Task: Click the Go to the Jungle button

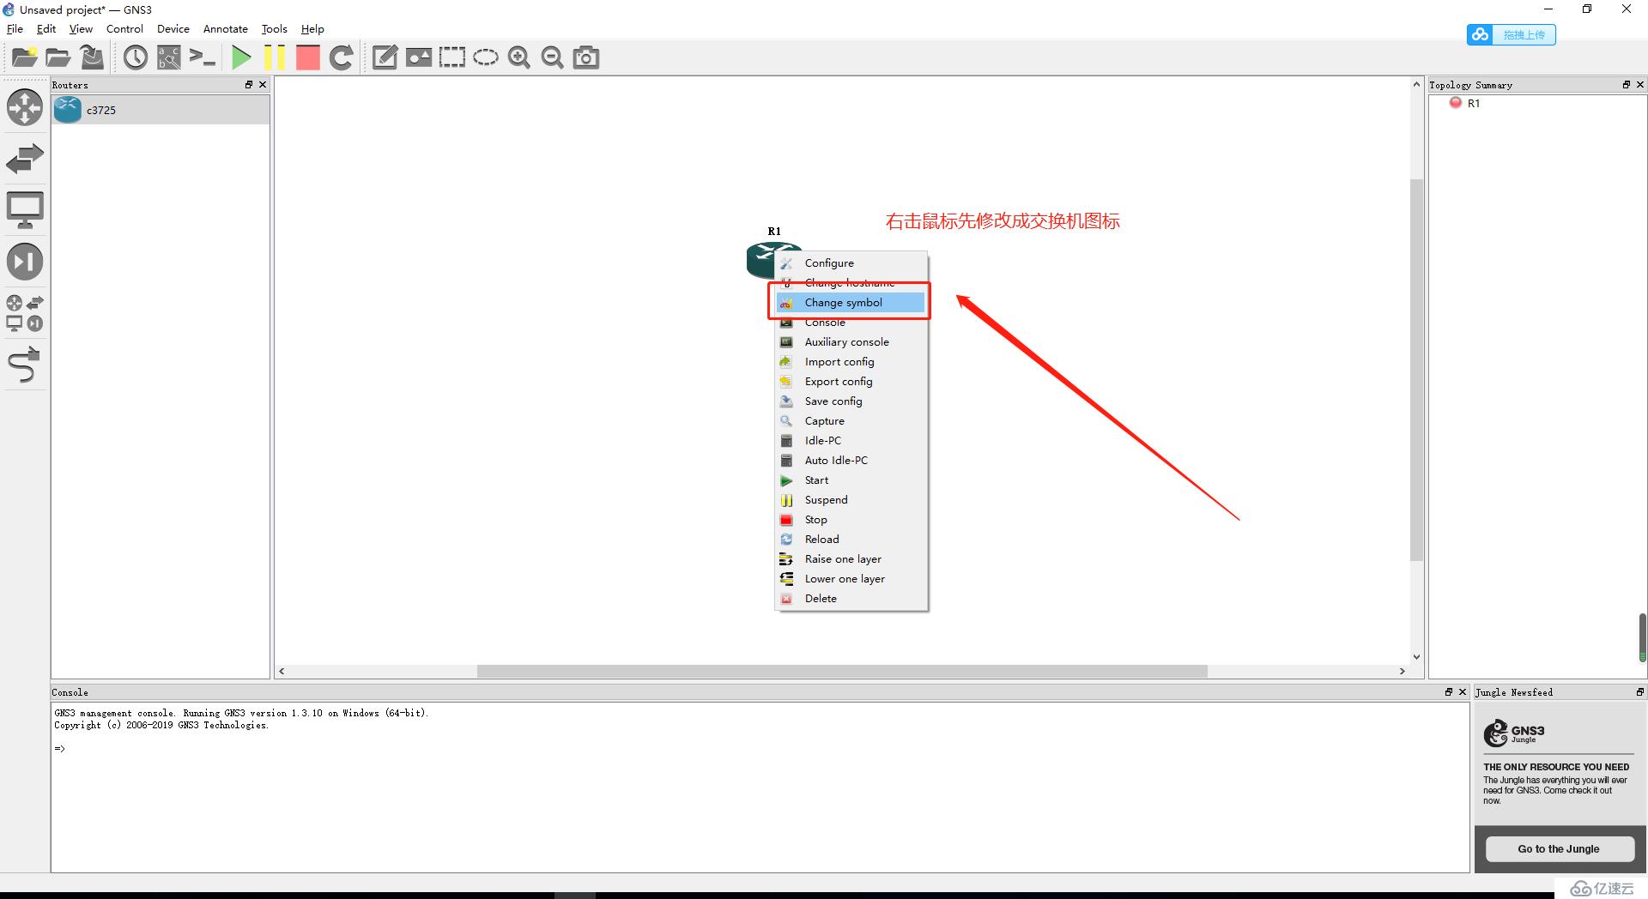Action: pyautogui.click(x=1559, y=849)
